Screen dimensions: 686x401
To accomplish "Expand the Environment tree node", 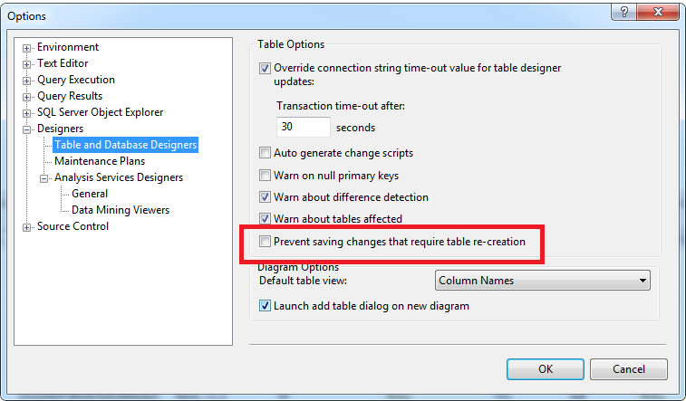I will point(28,47).
